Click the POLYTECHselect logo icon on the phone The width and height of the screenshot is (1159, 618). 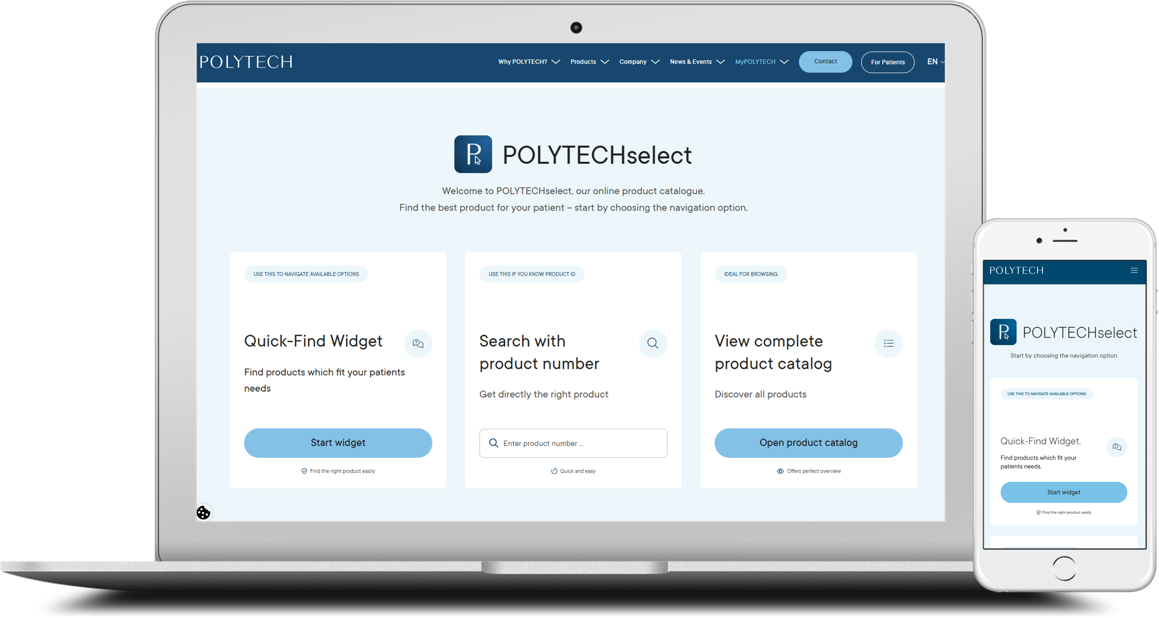(x=1003, y=332)
